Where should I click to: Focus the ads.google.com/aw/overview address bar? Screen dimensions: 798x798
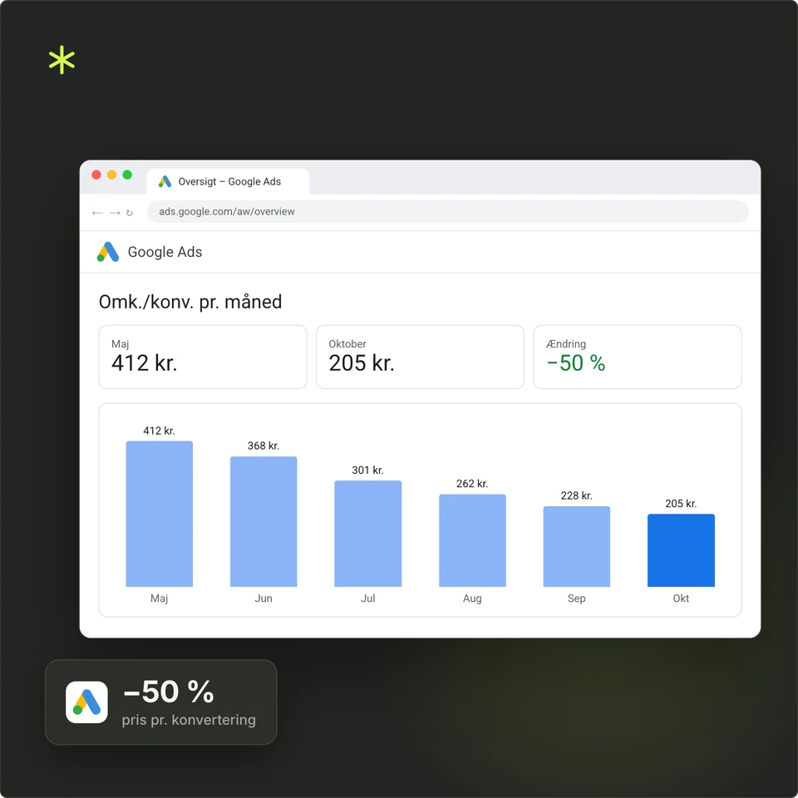pos(447,212)
